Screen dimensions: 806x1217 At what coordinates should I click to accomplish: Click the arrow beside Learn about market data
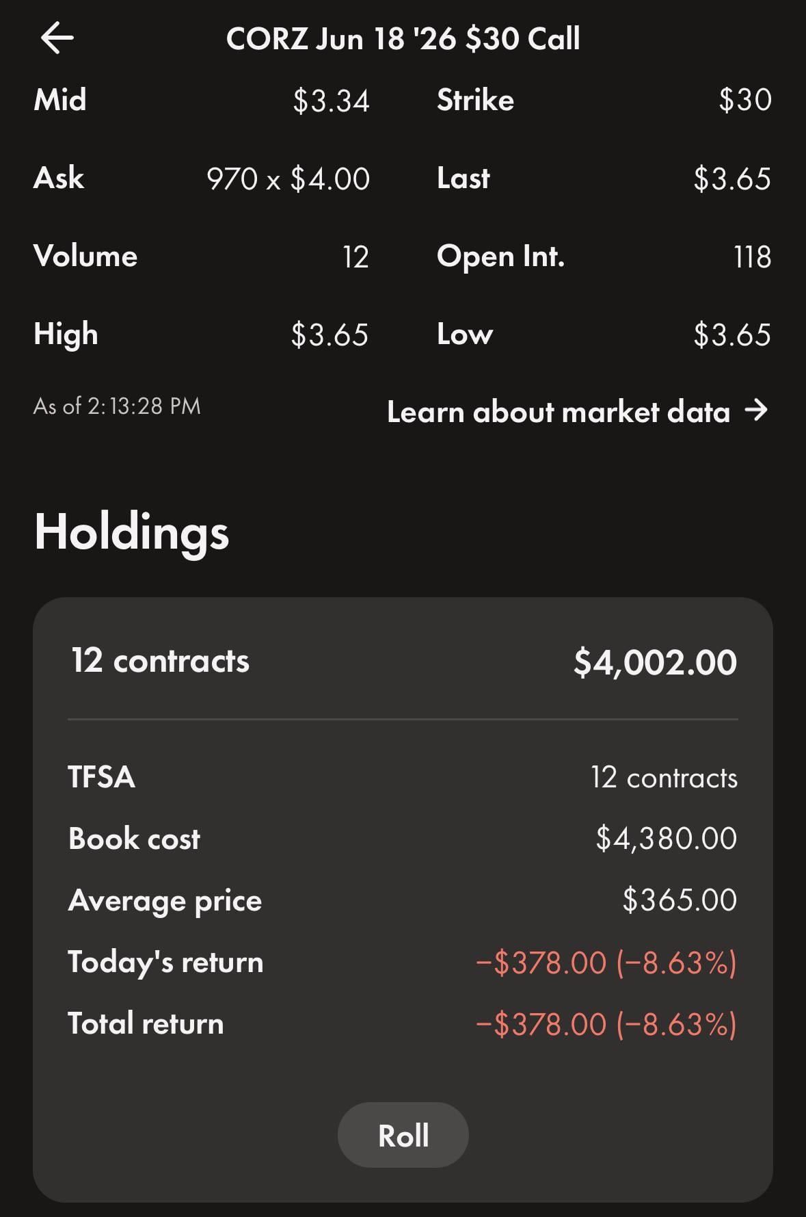tap(756, 410)
